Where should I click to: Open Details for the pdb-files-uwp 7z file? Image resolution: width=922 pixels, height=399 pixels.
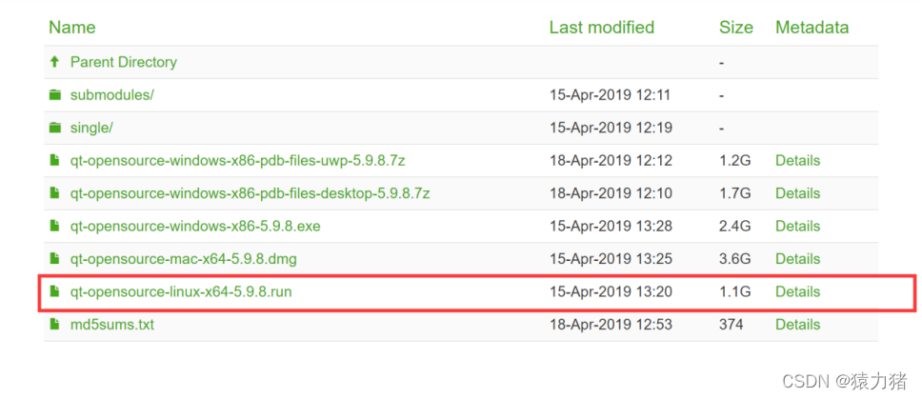[798, 160]
